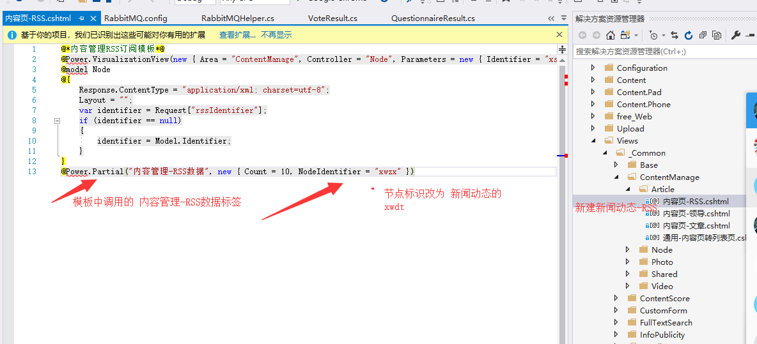This screenshot has height=344, width=757.
Task: Click the 解决方案资源管理器 panel title
Action: [x=610, y=19]
